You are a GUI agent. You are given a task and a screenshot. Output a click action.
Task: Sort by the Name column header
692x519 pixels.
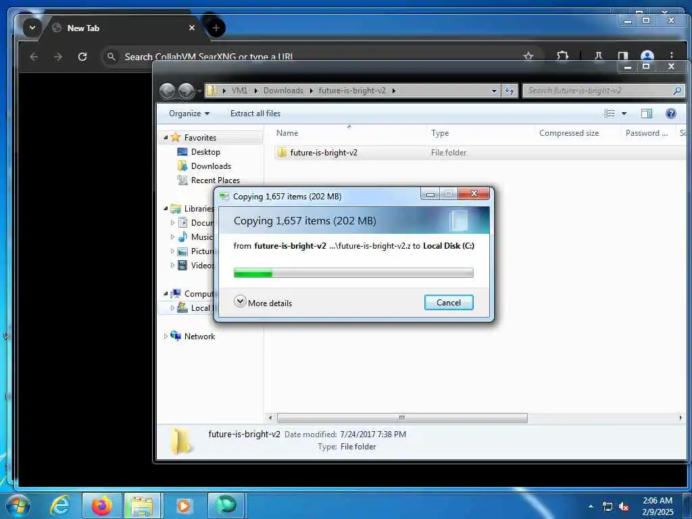[x=287, y=133]
